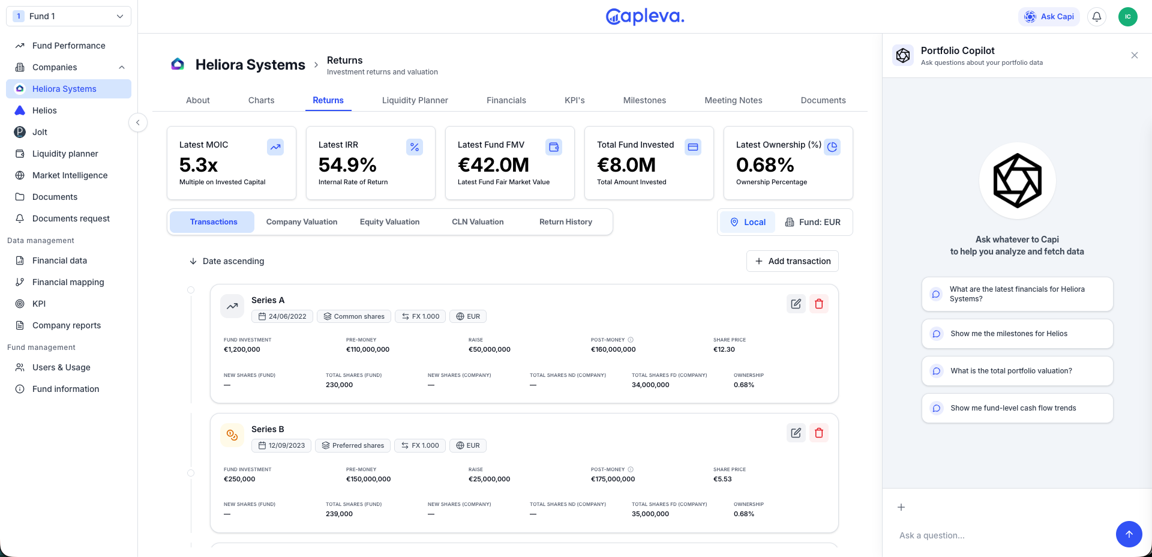This screenshot has height=557, width=1152.
Task: Collapse the Companies section in sidebar
Action: [x=122, y=67]
